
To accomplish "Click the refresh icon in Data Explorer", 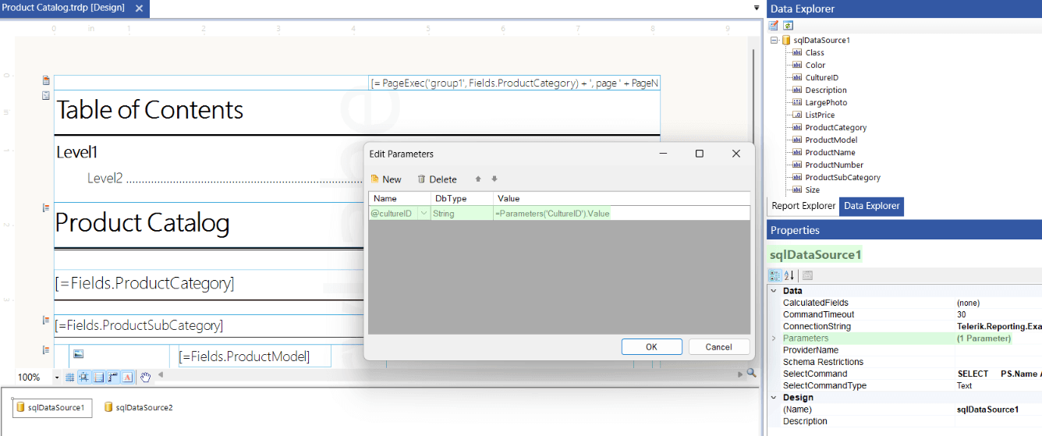I will [x=788, y=26].
